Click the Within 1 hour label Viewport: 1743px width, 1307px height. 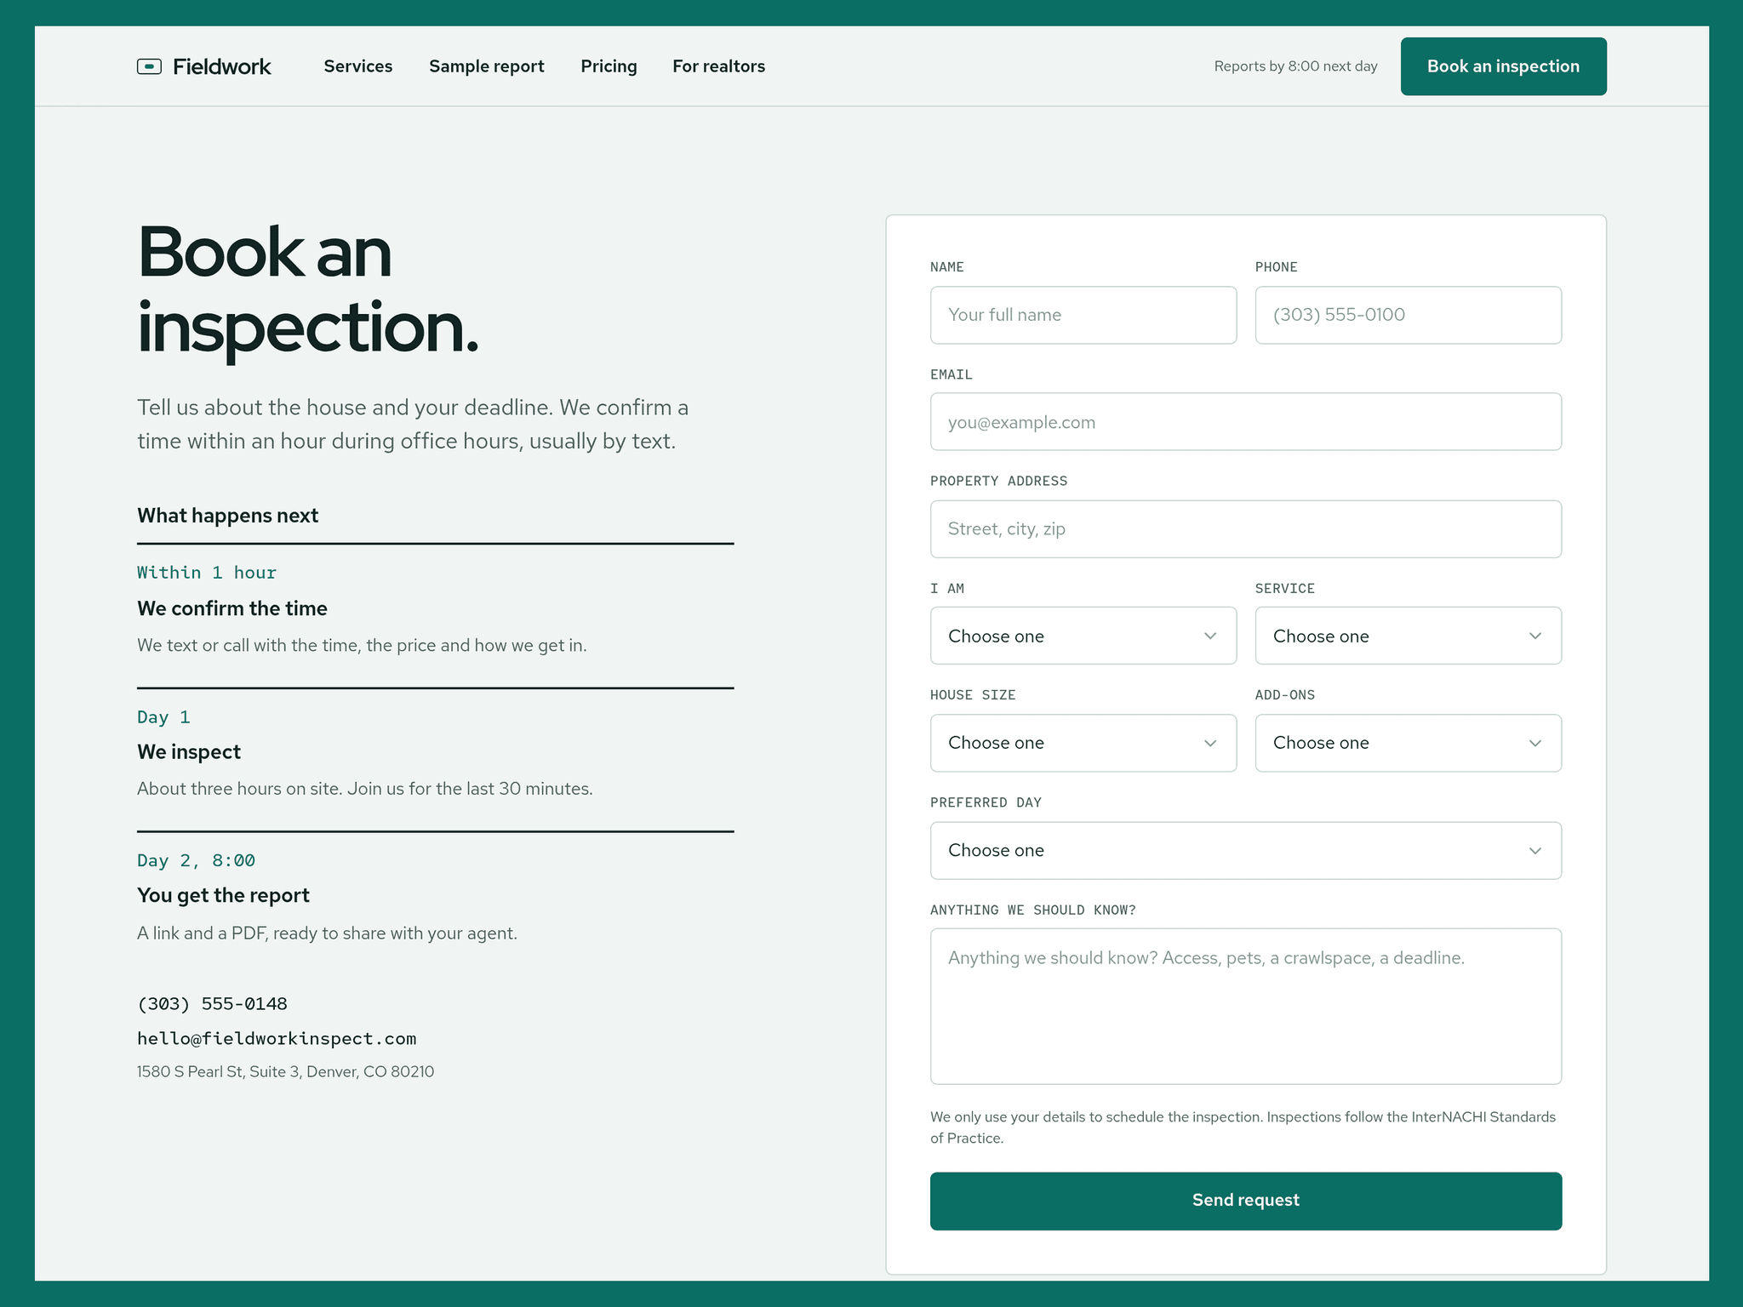207,573
